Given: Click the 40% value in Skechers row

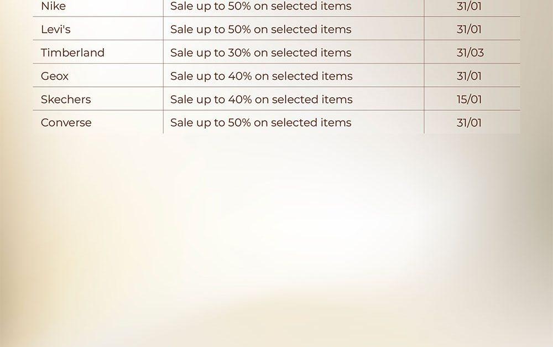Looking at the screenshot, I should tap(240, 100).
